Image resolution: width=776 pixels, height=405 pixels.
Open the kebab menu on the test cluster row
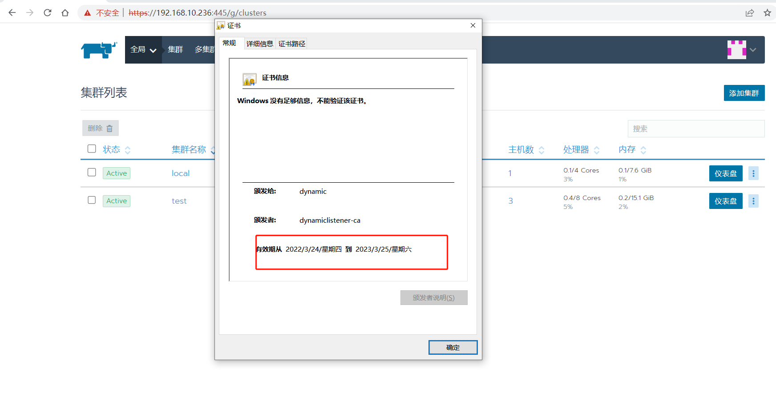pos(753,201)
